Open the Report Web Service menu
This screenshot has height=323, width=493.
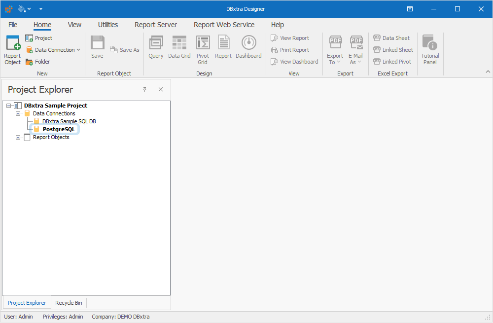(224, 25)
